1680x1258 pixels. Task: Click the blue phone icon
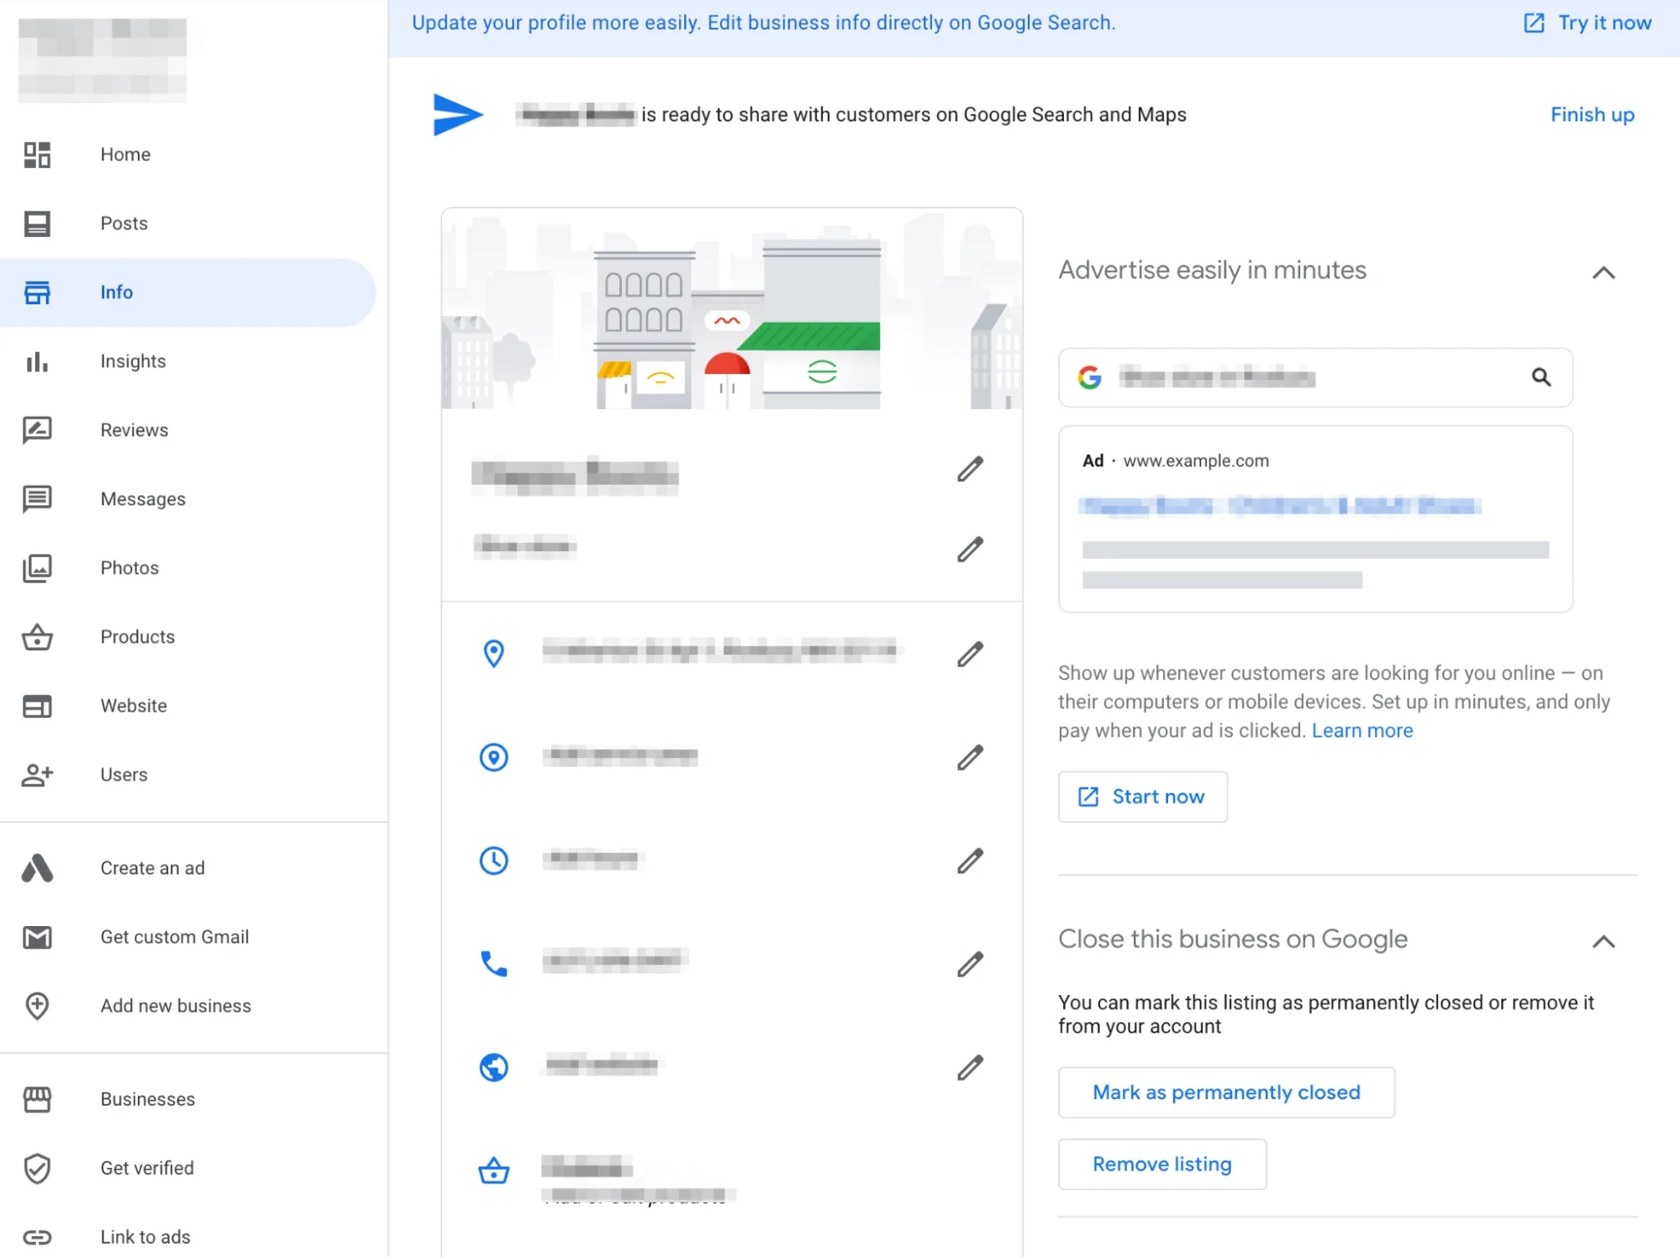[494, 964]
